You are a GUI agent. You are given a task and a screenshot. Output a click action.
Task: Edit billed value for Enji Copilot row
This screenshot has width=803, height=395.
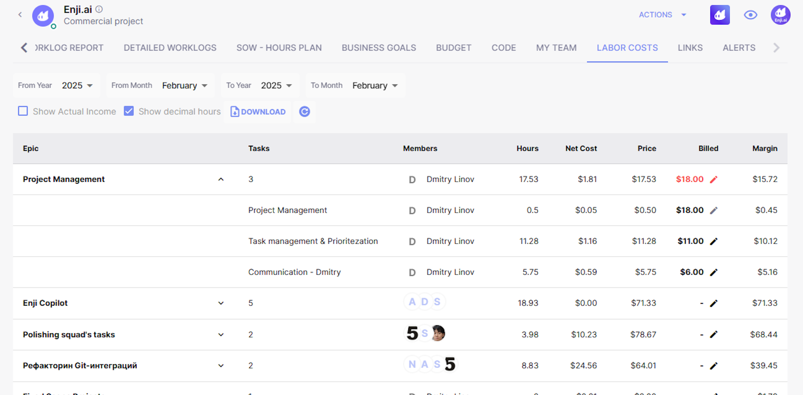tap(714, 303)
